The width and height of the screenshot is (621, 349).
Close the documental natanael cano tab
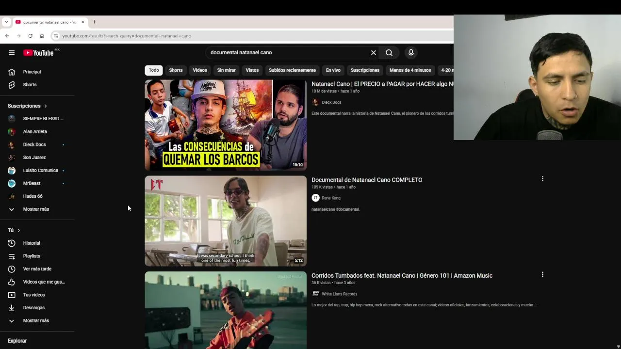click(82, 22)
